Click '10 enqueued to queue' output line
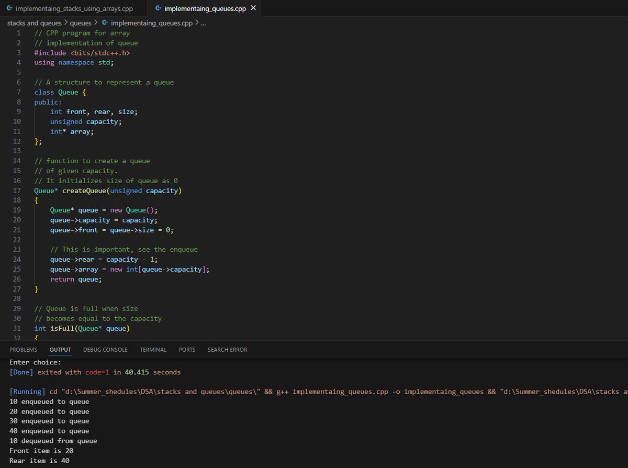628x468 pixels. click(49, 402)
